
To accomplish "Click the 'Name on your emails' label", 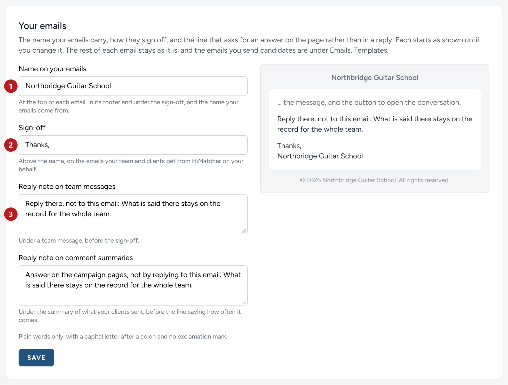I will [x=53, y=69].
